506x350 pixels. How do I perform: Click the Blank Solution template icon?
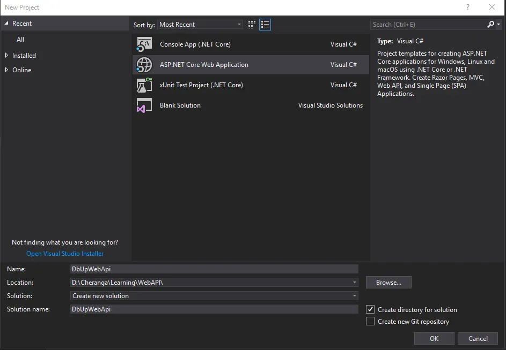pos(145,105)
